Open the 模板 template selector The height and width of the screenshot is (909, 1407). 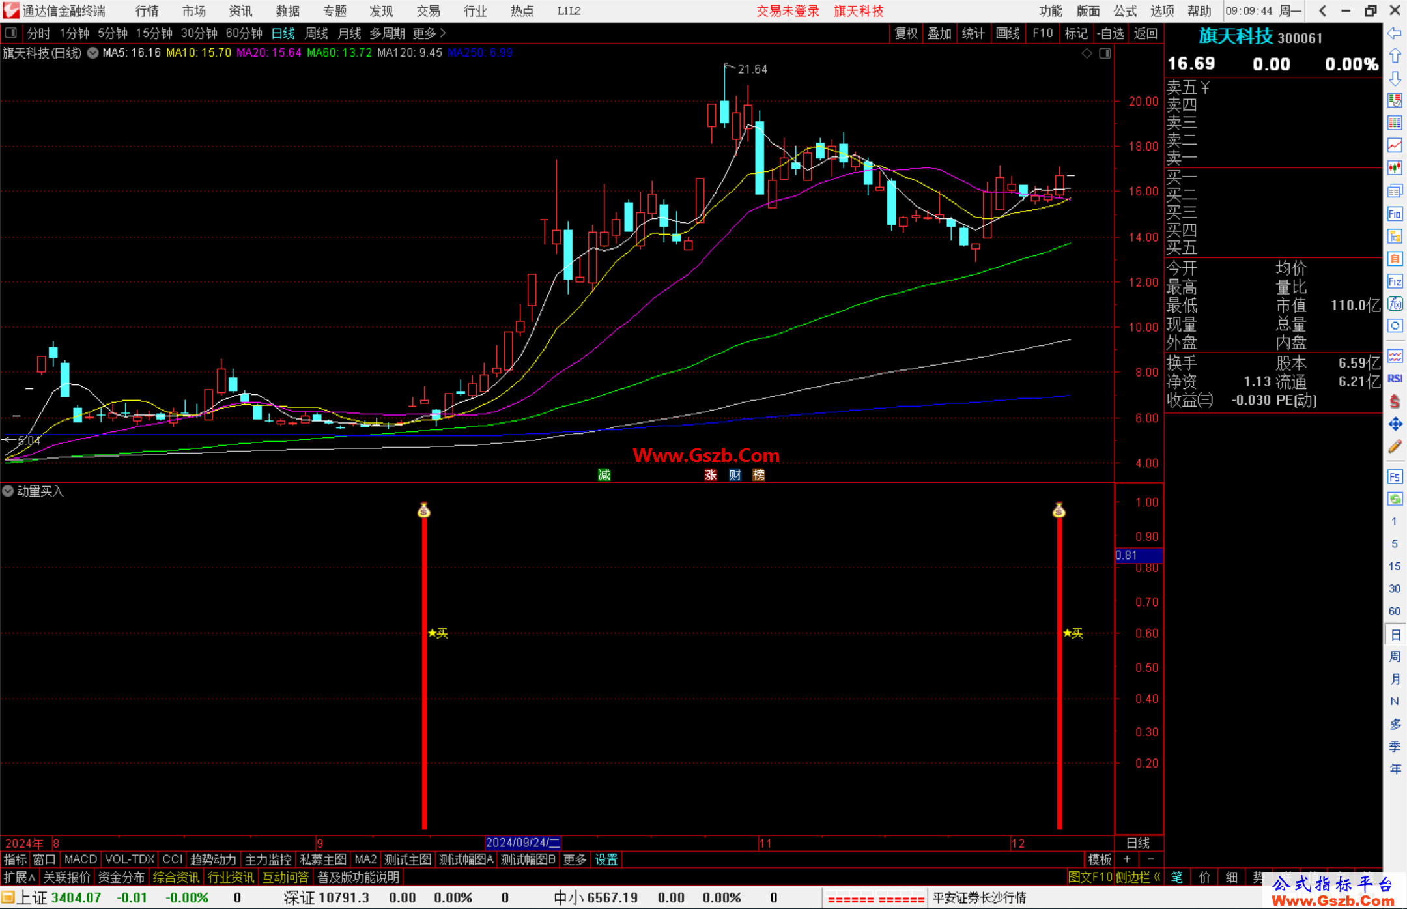click(1100, 859)
